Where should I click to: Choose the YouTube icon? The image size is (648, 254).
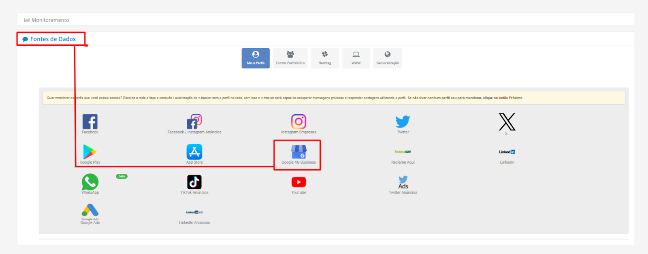(x=298, y=182)
